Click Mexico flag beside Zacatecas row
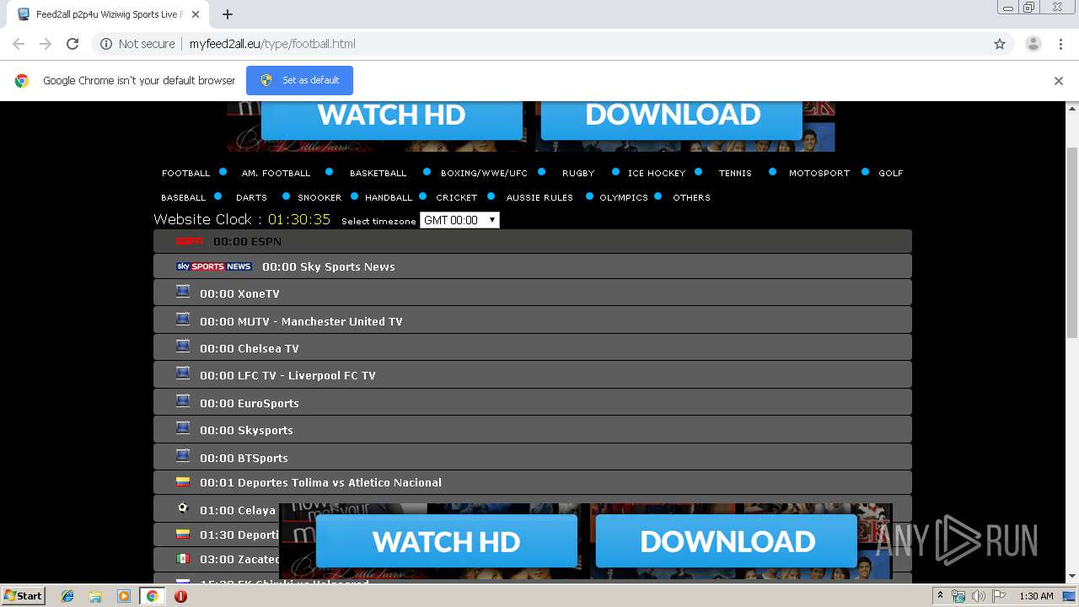Screen dimensions: 1079x607 (x=183, y=558)
